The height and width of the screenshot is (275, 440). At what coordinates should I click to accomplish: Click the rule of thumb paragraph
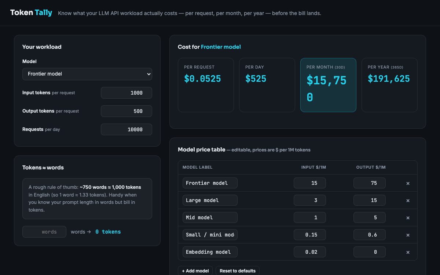click(87, 199)
